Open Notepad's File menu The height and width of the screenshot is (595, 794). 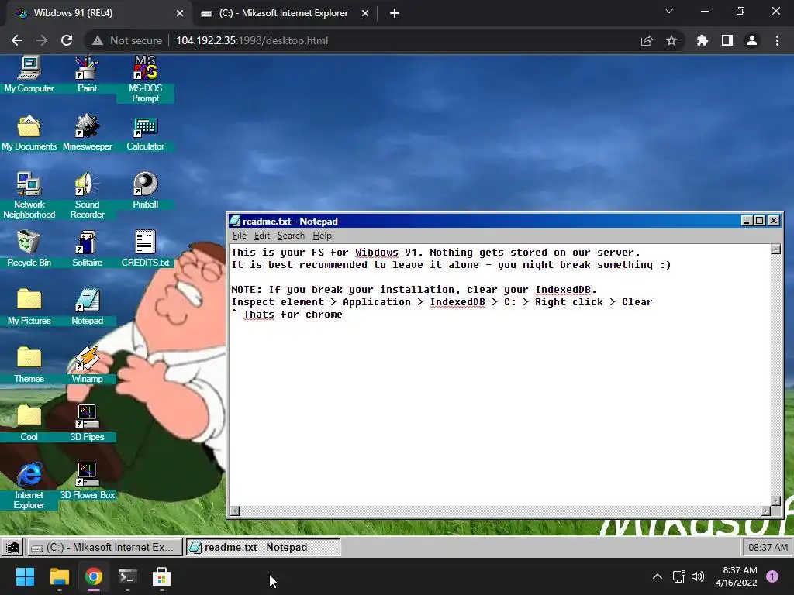[x=240, y=236]
